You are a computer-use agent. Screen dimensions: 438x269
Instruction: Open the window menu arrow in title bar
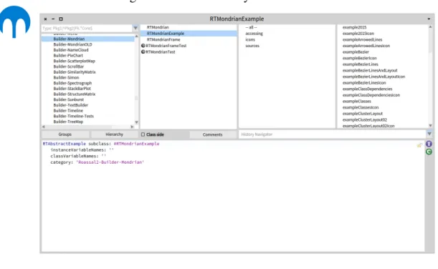(429, 19)
